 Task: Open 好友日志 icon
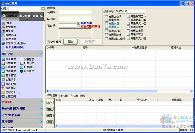[22, 63]
